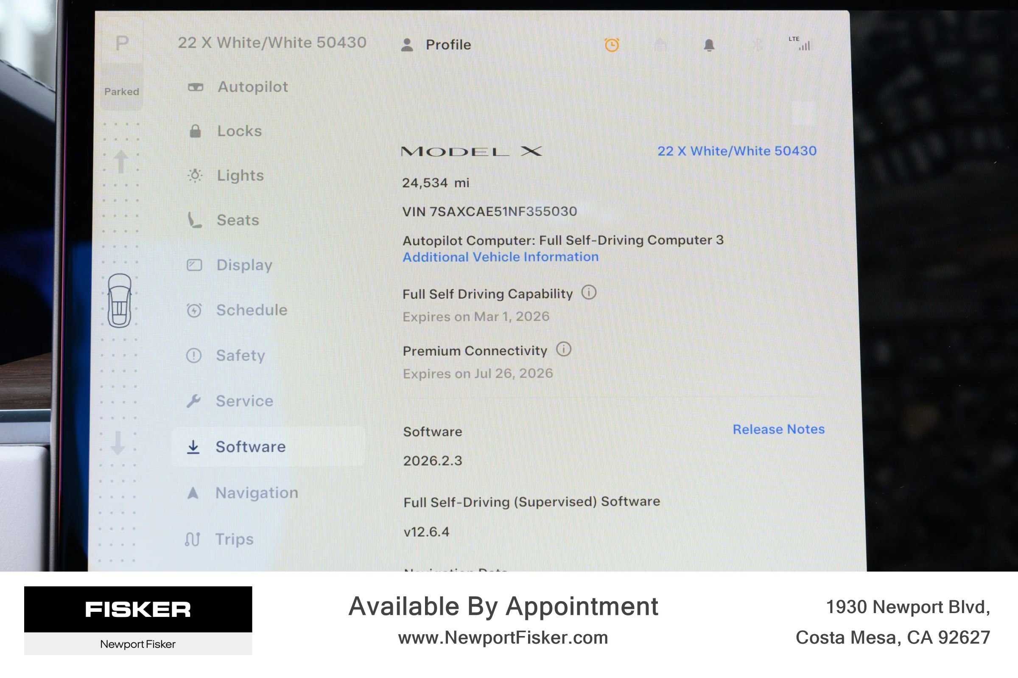Tap the Parked status label

pyautogui.click(x=121, y=92)
